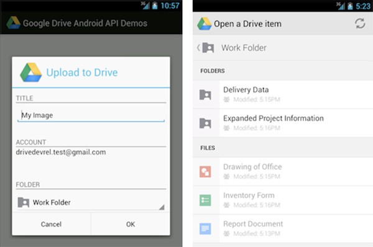Click the FILES section header
373x247 pixels.
coord(208,148)
